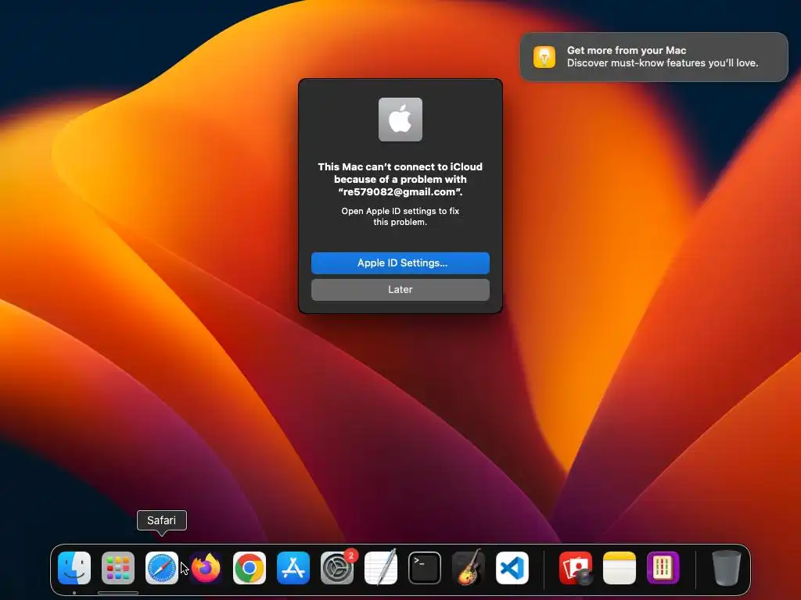This screenshot has width=801, height=600.
Task: Launch TextEdit from the dock
Action: pos(381,567)
